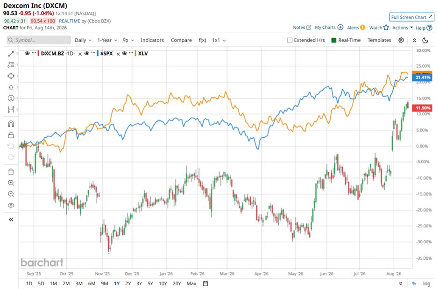Screen dimensions: 439x289
Task: Click the undo arrow icon
Action: pos(11,146)
